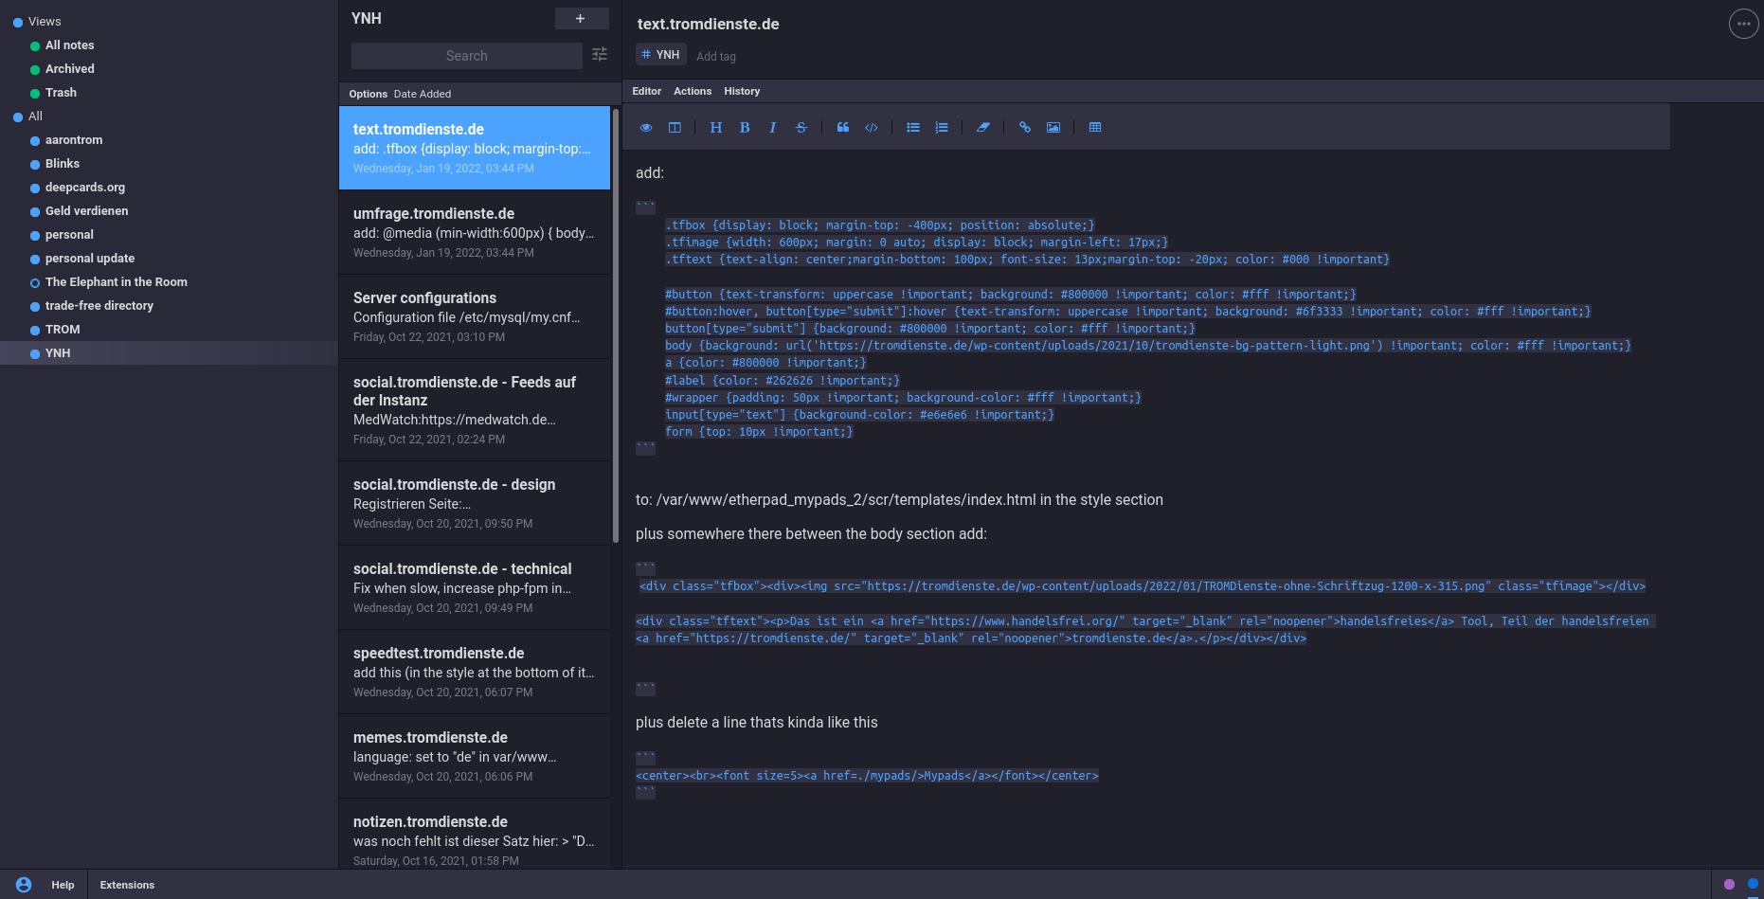This screenshot has width=1764, height=899.
Task: Apply strikethrough formatting in the toolbar
Action: point(801,128)
